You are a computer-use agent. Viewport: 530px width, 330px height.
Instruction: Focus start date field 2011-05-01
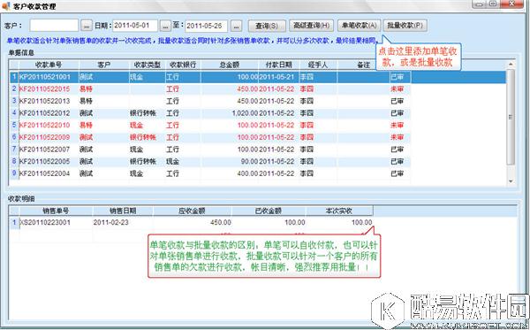coord(135,26)
